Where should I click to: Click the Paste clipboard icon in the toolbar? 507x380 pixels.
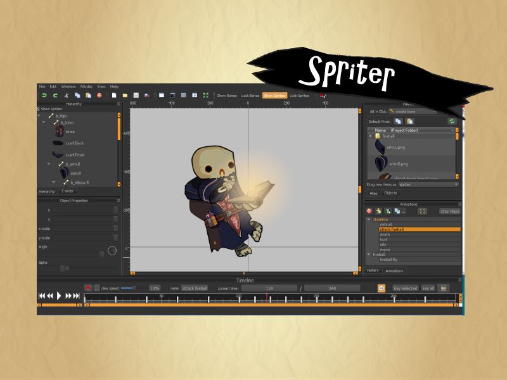click(x=88, y=96)
